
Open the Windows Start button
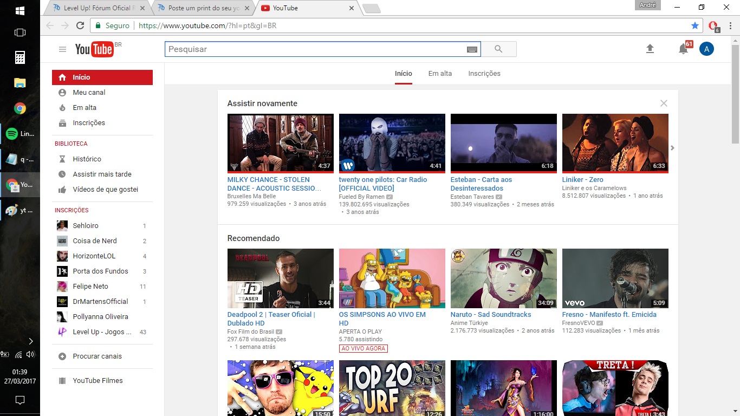[x=20, y=11]
